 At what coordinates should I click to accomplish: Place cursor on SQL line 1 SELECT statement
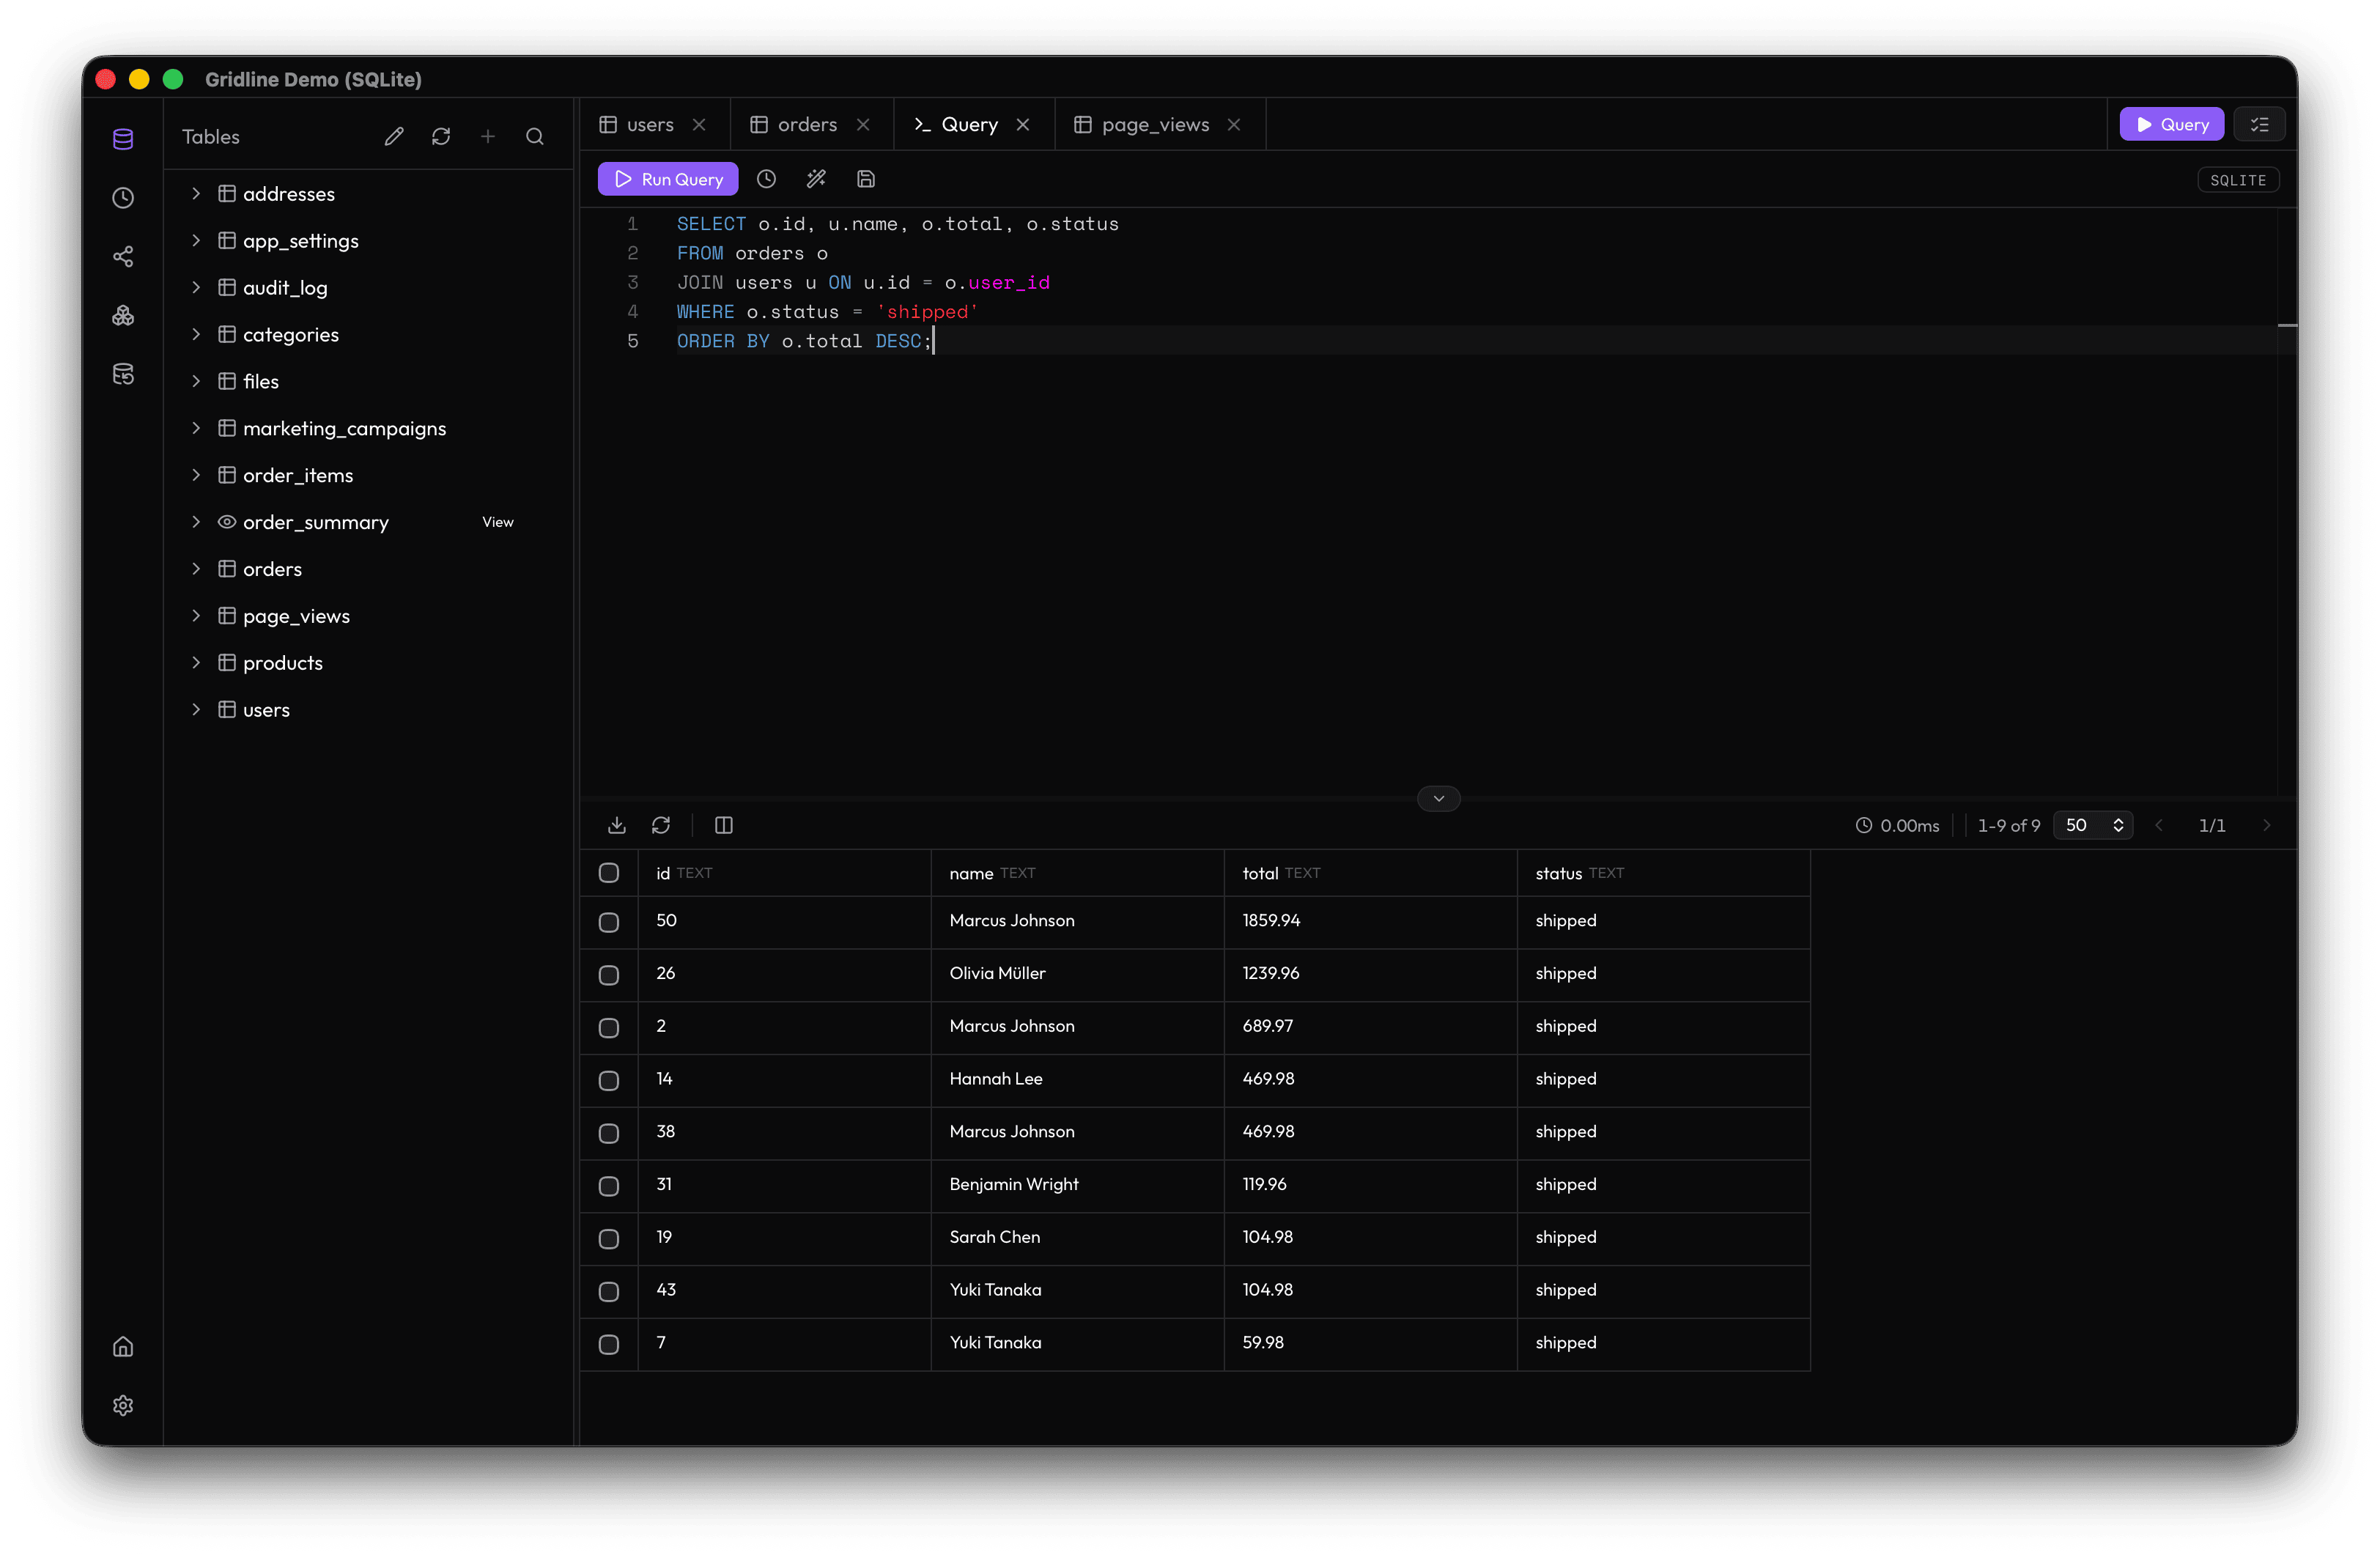pyautogui.click(x=897, y=224)
